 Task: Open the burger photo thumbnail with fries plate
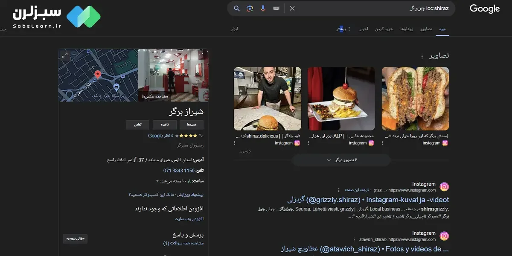pyautogui.click(x=341, y=98)
